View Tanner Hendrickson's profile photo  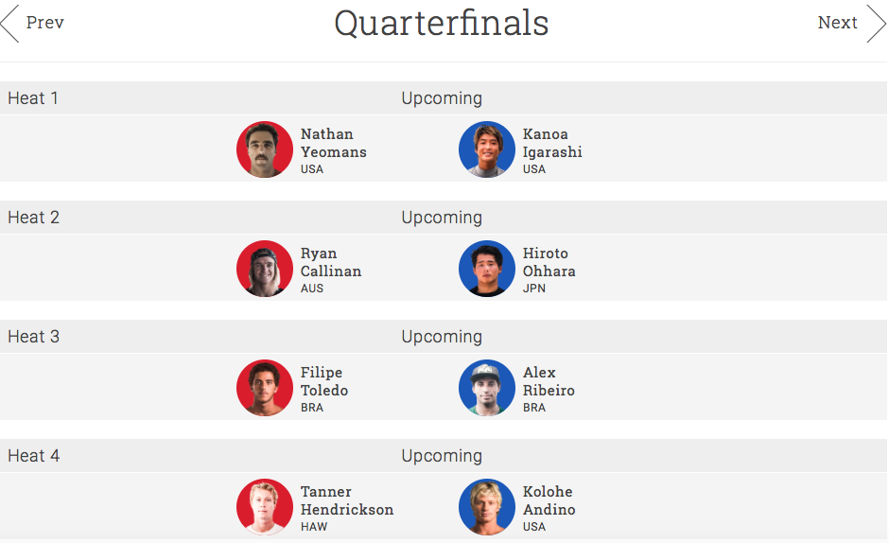click(x=265, y=507)
